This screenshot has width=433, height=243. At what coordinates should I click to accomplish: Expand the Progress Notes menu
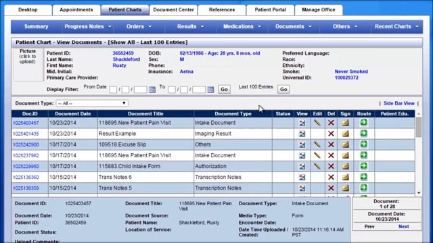pyautogui.click(x=88, y=26)
